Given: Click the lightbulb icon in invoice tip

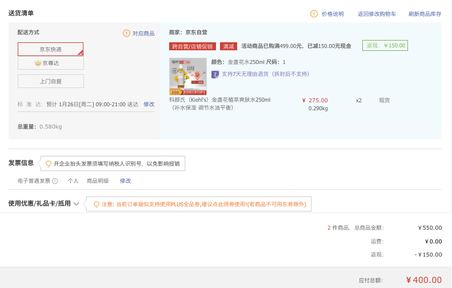Looking at the screenshot, I should [49, 164].
